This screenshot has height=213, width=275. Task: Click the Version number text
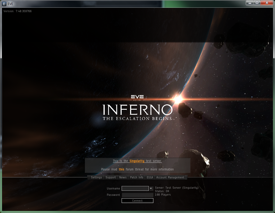(x=17, y=11)
